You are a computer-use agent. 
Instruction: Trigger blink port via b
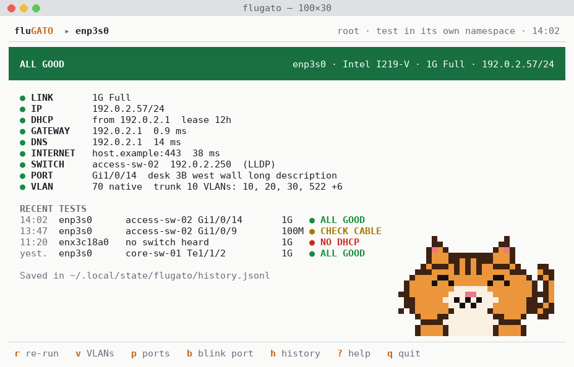(220, 353)
